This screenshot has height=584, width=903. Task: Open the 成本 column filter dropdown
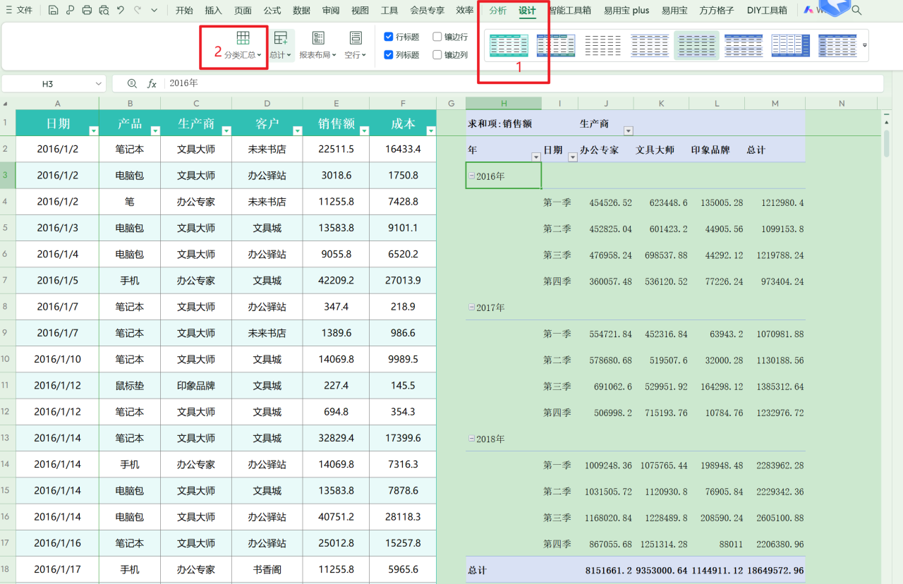coord(430,130)
